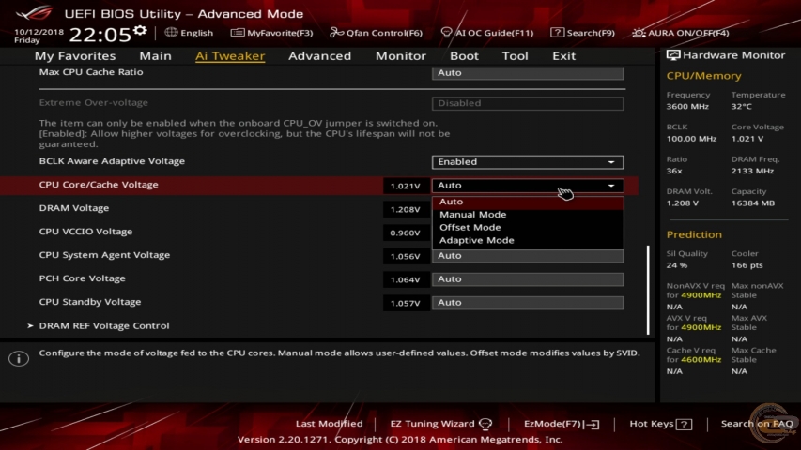Open the BCLK Aware Adaptive Voltage dropdown
The width and height of the screenshot is (801, 450).
528,162
